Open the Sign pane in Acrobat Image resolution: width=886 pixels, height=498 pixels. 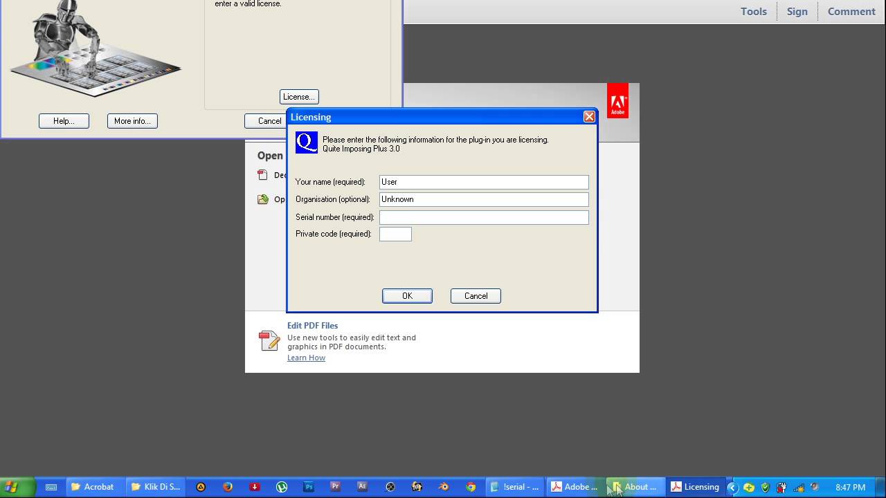tap(797, 12)
